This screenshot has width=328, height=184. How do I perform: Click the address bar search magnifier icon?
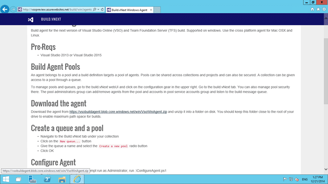pos(94,10)
